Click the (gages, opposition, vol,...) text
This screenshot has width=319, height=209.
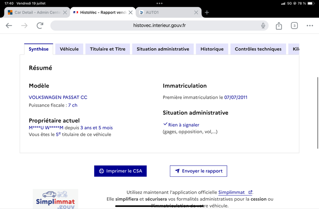click(x=190, y=132)
